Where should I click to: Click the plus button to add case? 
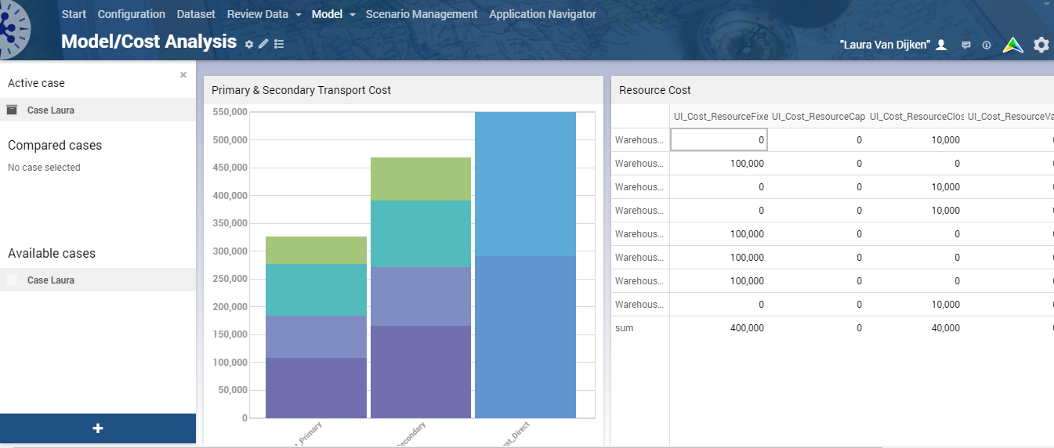tap(98, 428)
